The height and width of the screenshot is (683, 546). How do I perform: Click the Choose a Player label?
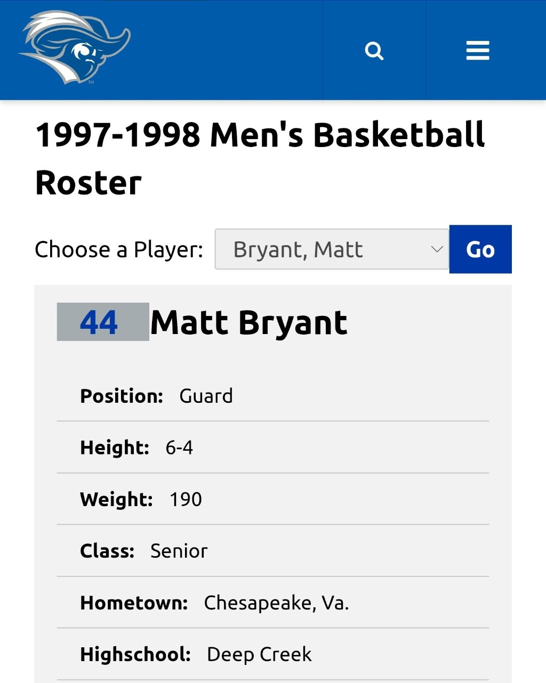119,249
